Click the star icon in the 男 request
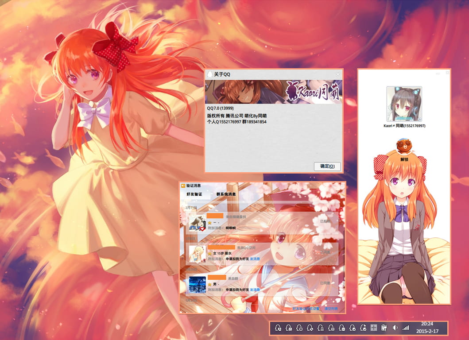Screen dimensions: 469x340 (209, 284)
